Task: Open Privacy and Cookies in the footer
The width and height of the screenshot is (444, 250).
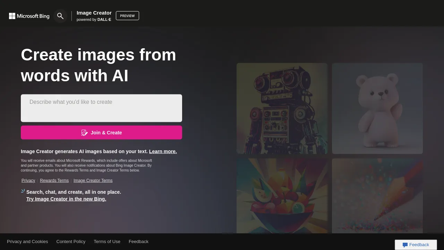Action: click(27, 241)
